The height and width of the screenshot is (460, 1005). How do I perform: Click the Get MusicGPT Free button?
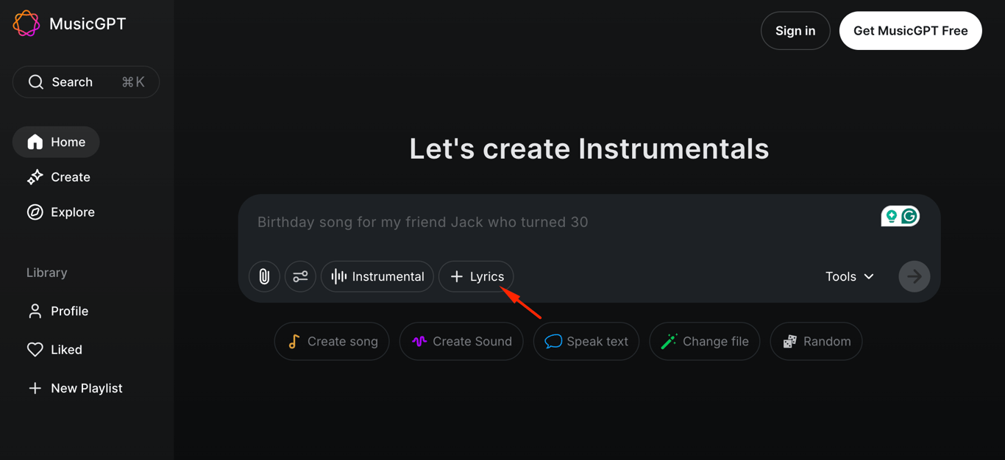tap(910, 31)
